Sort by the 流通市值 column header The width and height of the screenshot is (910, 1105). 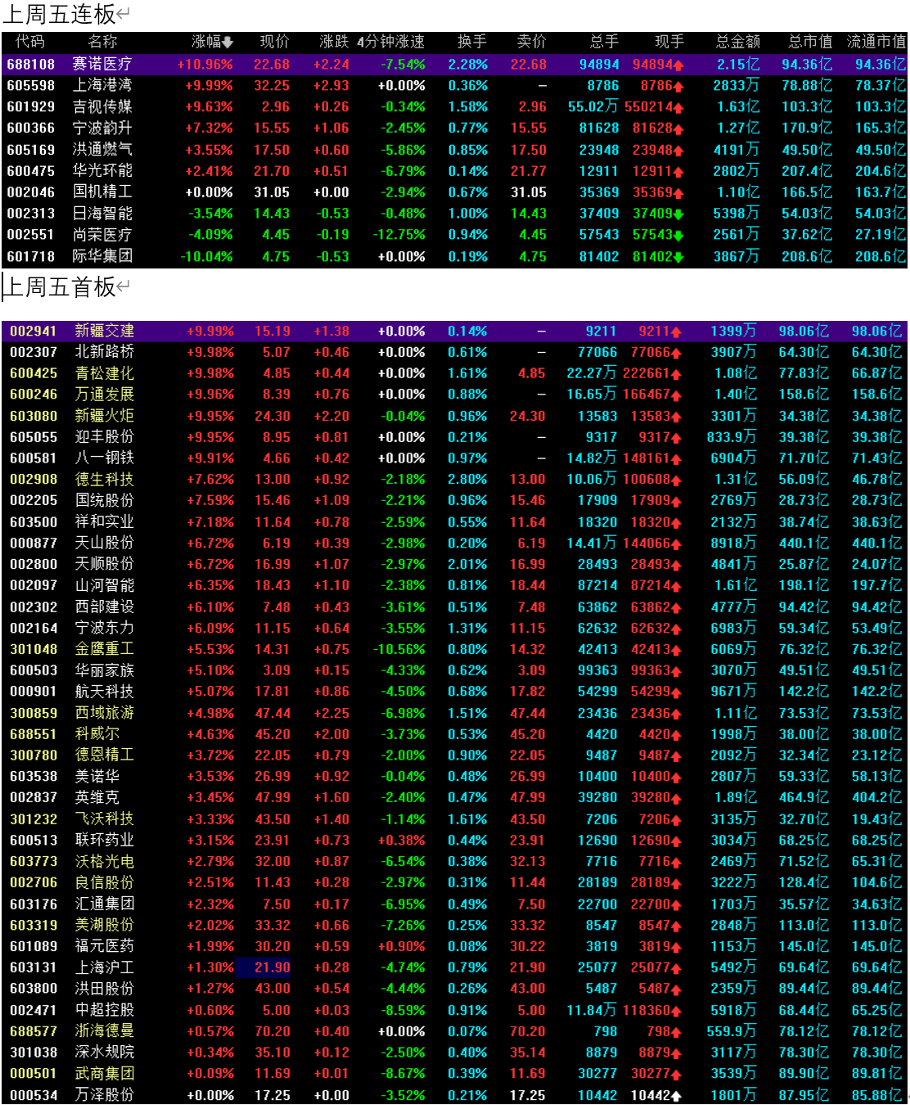(x=876, y=42)
